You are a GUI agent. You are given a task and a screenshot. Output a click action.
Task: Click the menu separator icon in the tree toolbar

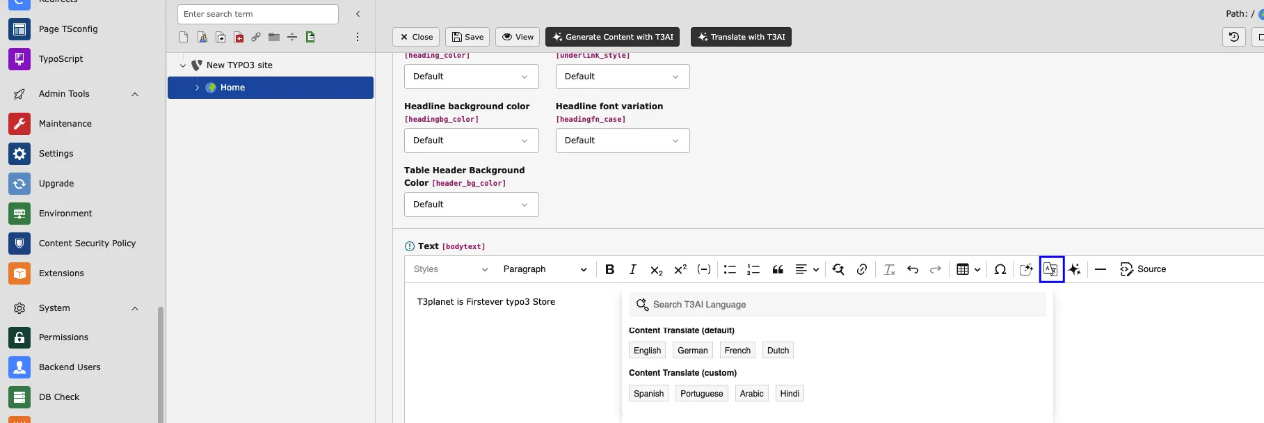pos(292,37)
